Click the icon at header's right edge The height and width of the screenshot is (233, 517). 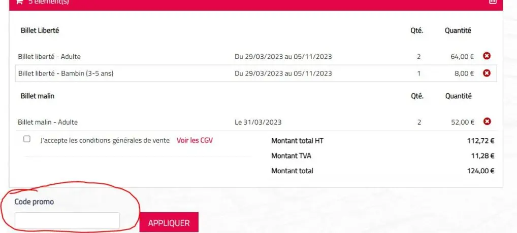492,2
